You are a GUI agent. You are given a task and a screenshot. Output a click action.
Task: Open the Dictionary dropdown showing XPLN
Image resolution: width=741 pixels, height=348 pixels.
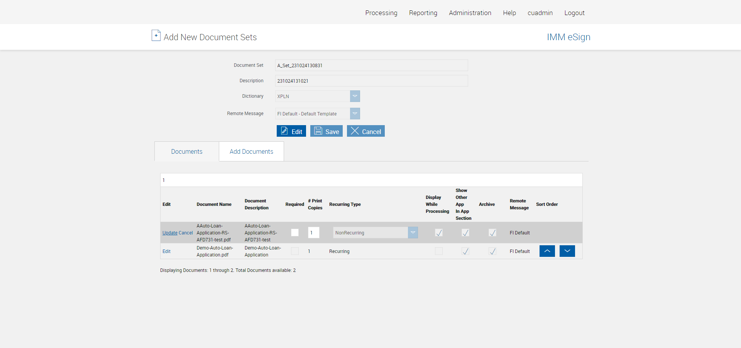point(355,96)
